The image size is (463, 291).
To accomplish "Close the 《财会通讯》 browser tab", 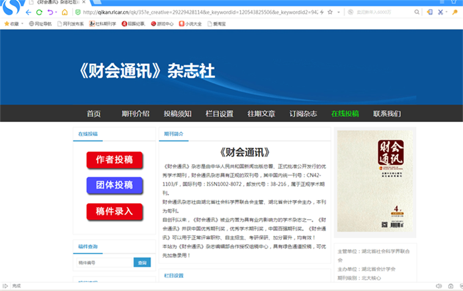I will coord(84,2).
